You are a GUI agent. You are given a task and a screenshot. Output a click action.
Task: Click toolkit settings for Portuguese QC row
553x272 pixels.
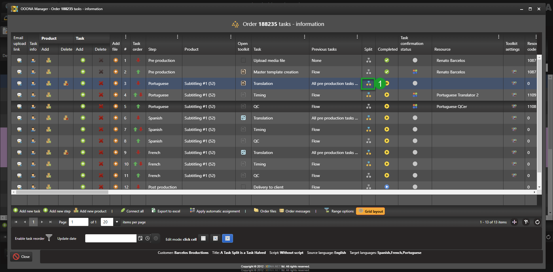point(514,106)
